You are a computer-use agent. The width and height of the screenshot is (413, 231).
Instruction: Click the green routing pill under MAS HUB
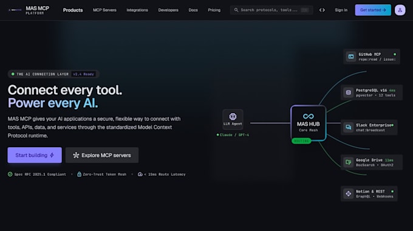click(301, 141)
